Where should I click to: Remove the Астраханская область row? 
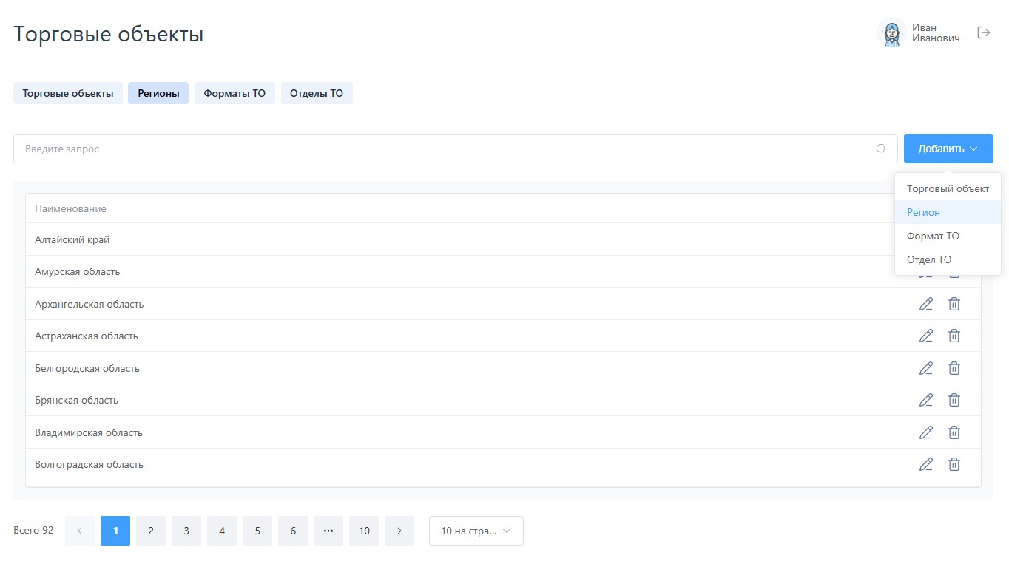(x=954, y=336)
